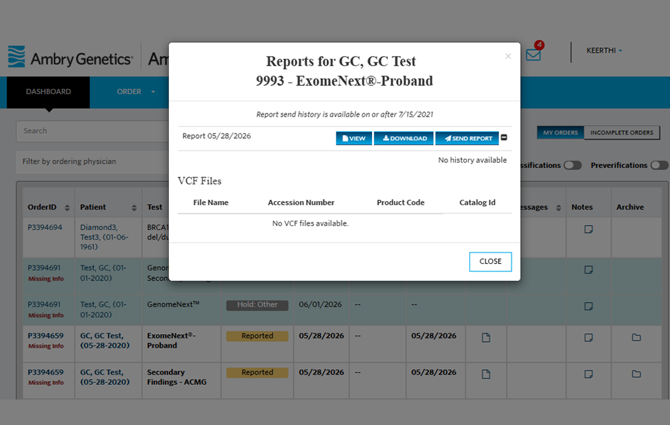Click Missing Info under GenomeNext order P3394691
Screen dimensions: 670x425
click(x=46, y=316)
